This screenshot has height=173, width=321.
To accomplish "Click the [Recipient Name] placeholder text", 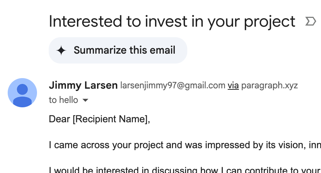I will [111, 119].
